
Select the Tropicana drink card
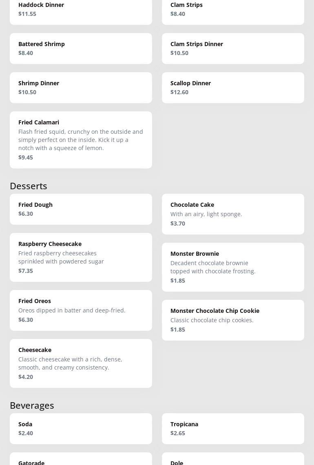coord(233,429)
